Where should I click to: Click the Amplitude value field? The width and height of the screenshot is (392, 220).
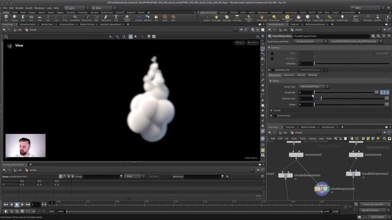tap(306, 92)
